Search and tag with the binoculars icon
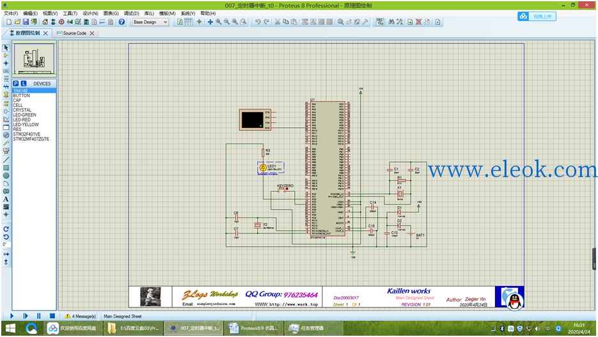The width and height of the screenshot is (598, 337). (391, 22)
